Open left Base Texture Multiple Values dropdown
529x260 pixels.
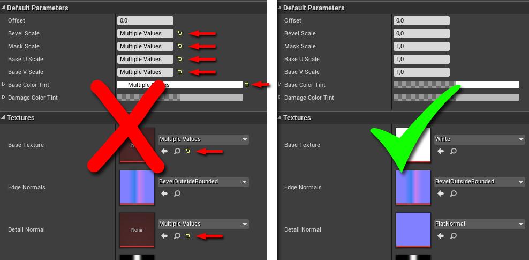203,139
